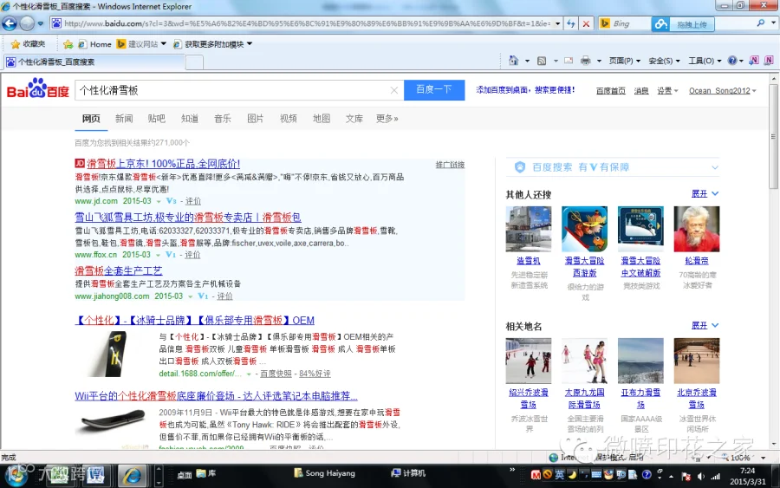Image resolution: width=780 pixels, height=488 pixels.
Task: Open the 设置 dropdown on Baidu
Action: coord(667,90)
